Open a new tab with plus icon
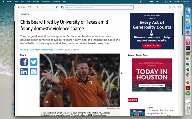The width and height of the screenshot is (192, 119). (175, 7)
